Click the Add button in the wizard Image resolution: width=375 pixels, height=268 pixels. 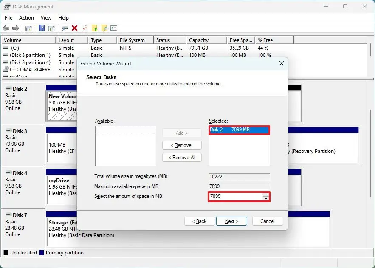[182, 133]
